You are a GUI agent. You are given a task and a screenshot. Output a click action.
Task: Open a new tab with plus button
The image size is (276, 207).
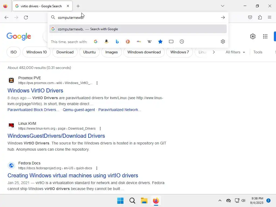tap(78, 6)
